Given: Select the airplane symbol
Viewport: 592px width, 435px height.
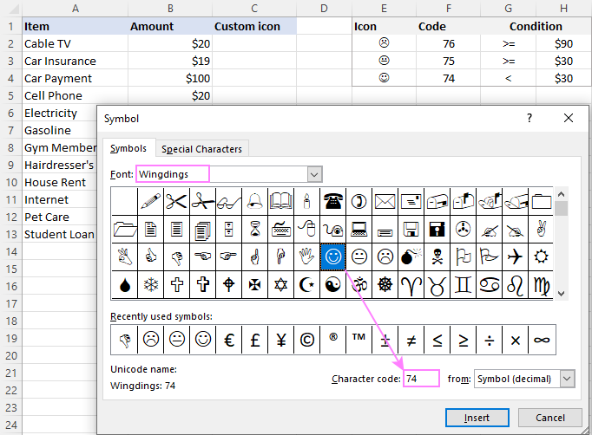Looking at the screenshot, I should (x=516, y=257).
